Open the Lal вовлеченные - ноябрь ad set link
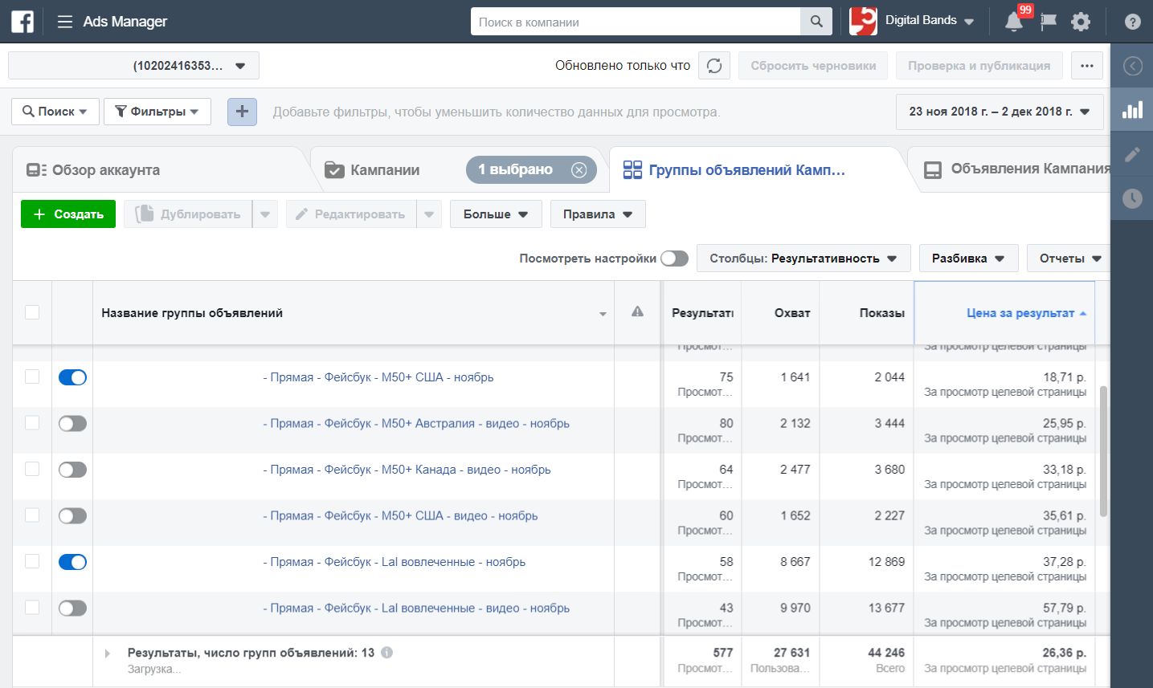The height and width of the screenshot is (688, 1153). click(395, 562)
